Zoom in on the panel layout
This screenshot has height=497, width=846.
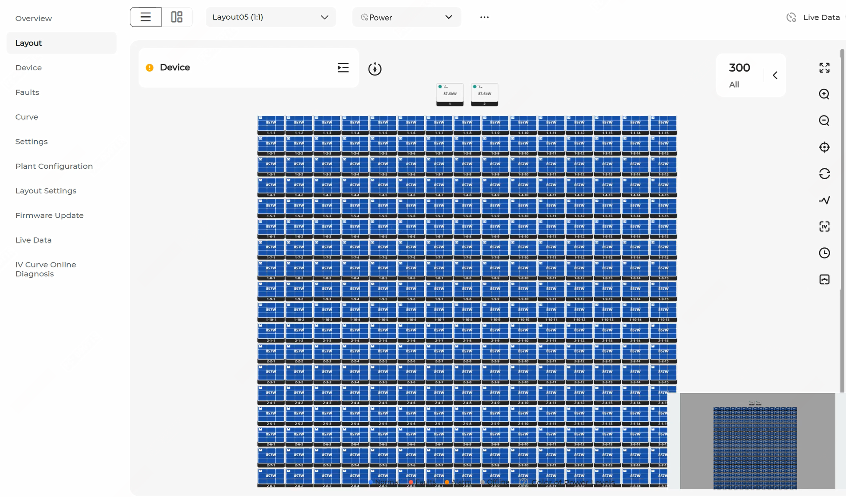click(824, 94)
